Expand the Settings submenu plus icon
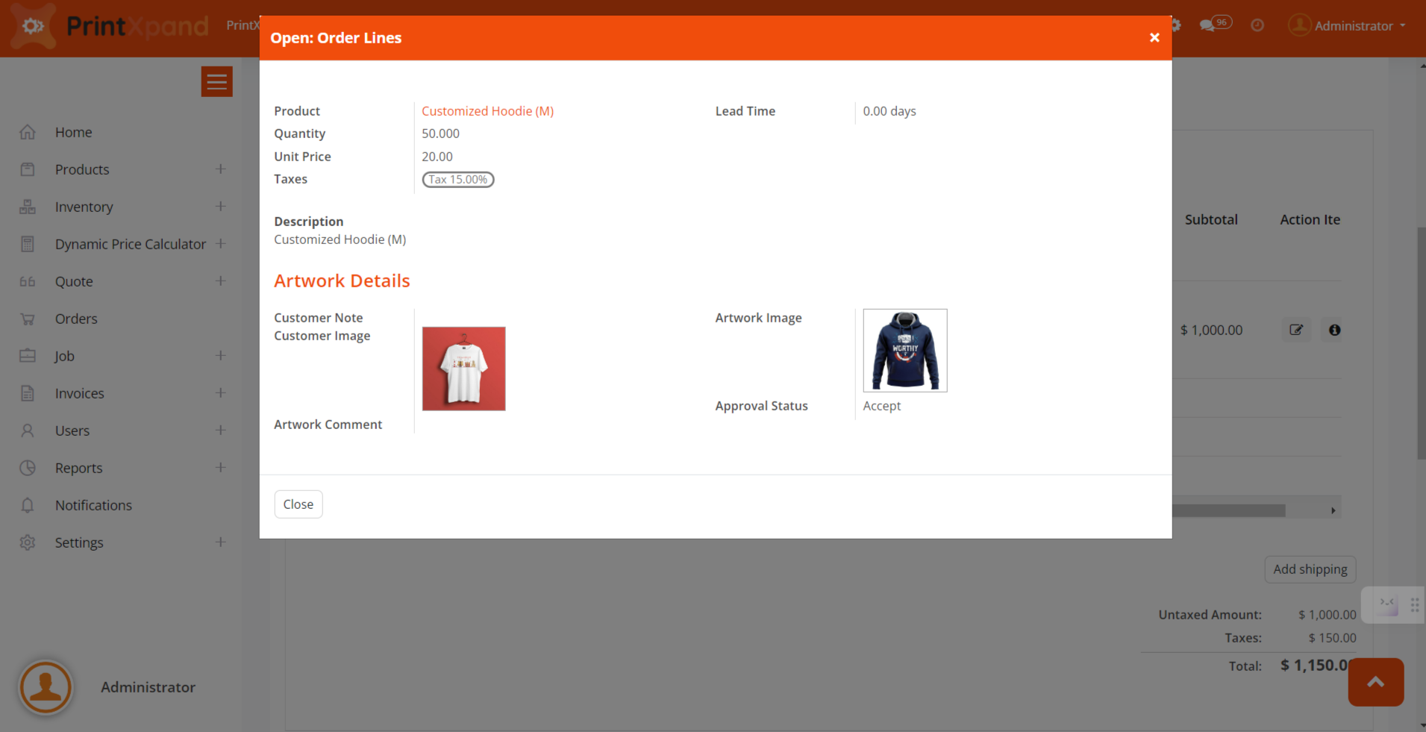Image resolution: width=1426 pixels, height=732 pixels. (x=220, y=542)
